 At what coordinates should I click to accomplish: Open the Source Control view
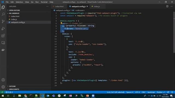pyautogui.click(x=3, y=21)
